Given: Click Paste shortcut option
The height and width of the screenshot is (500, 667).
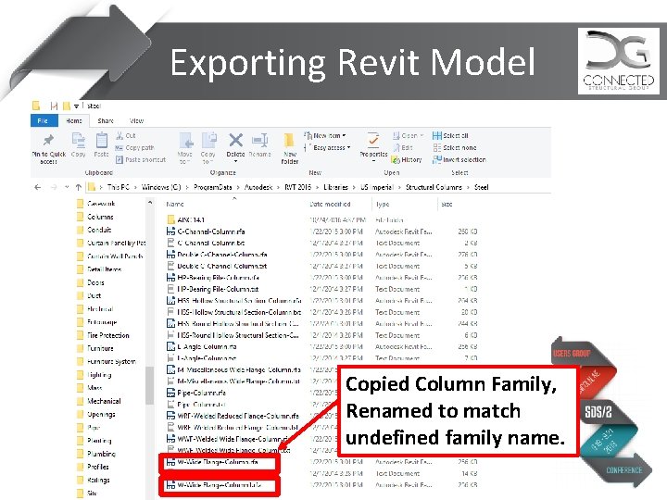Looking at the screenshot, I should pyautogui.click(x=141, y=159).
